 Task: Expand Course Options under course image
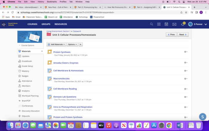(28, 45)
